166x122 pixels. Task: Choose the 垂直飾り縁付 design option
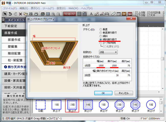[101, 33]
